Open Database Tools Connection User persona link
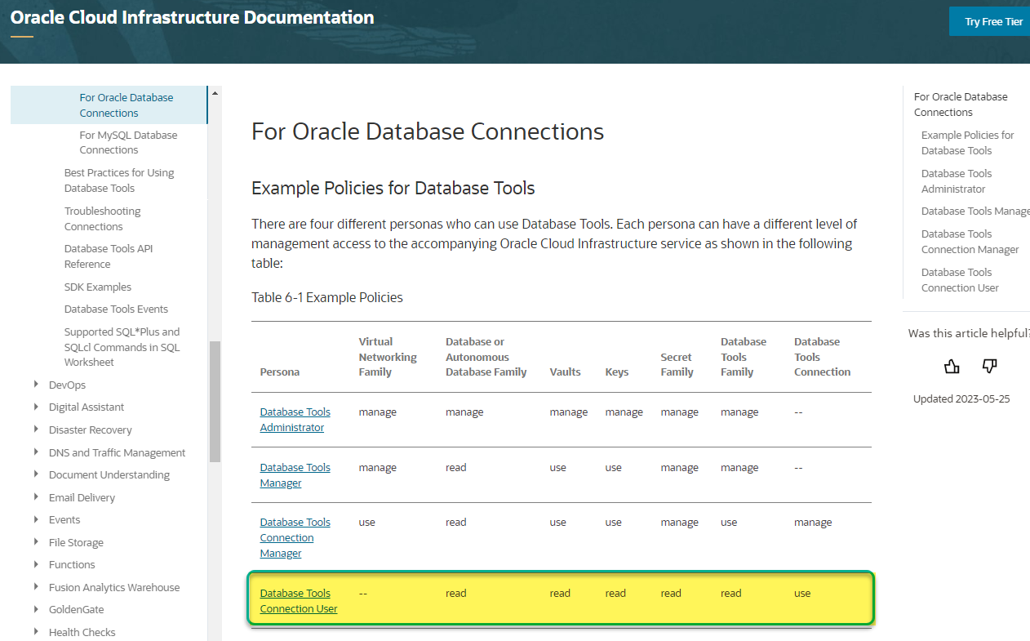This screenshot has width=1030, height=641. point(299,601)
